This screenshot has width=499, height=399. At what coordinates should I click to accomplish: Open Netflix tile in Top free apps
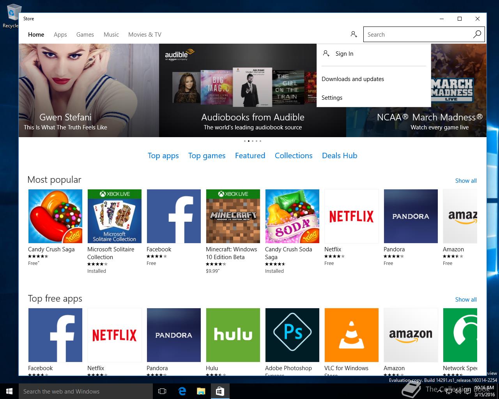point(115,335)
